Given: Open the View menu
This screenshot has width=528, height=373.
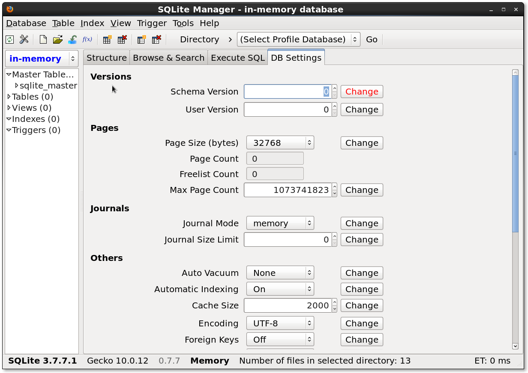Looking at the screenshot, I should click(121, 23).
